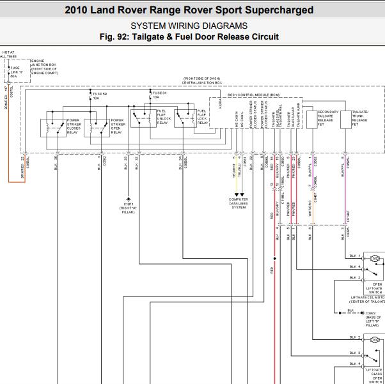Click the 'MS CAN H' pin label
The height and width of the screenshot is (384, 385).
click(237, 119)
